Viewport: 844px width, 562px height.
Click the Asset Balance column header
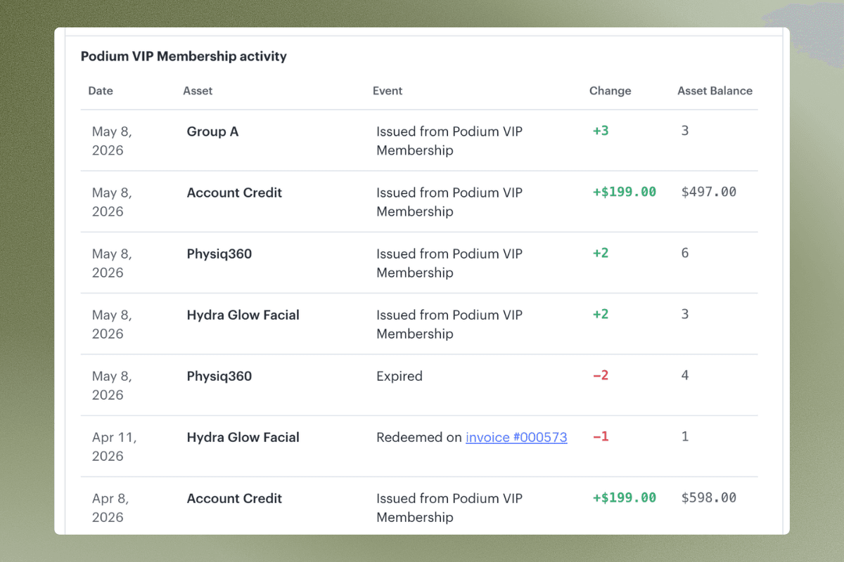point(715,91)
